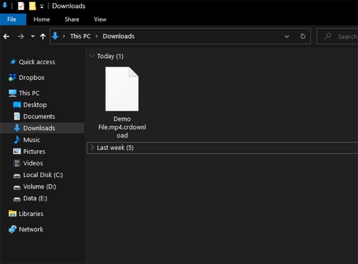
Task: Open Local Disk (C:) drive
Action: pos(43,175)
